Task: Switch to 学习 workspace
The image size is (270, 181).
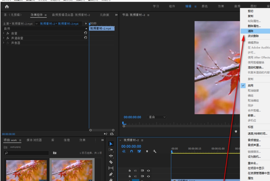Action: pos(156,6)
